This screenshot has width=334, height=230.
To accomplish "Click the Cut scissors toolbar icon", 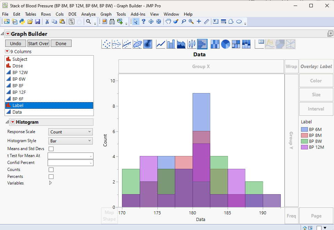I will click(47, 22).
